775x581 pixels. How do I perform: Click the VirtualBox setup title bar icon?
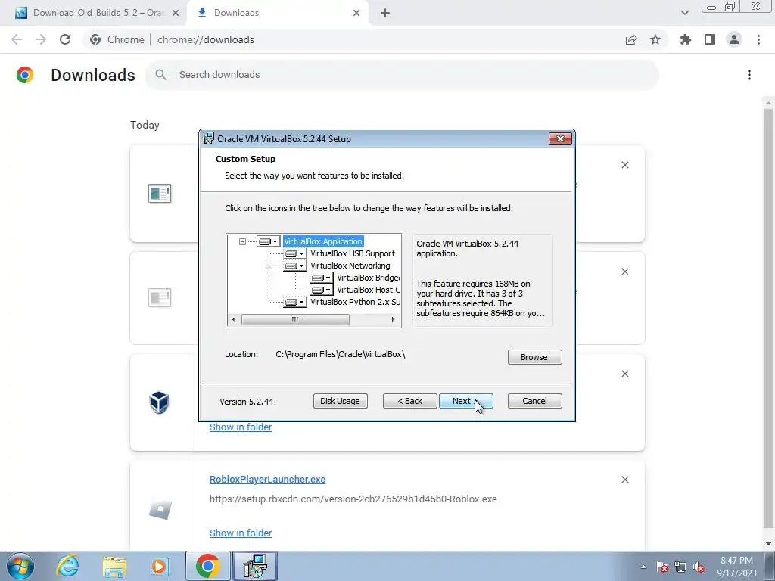click(209, 139)
